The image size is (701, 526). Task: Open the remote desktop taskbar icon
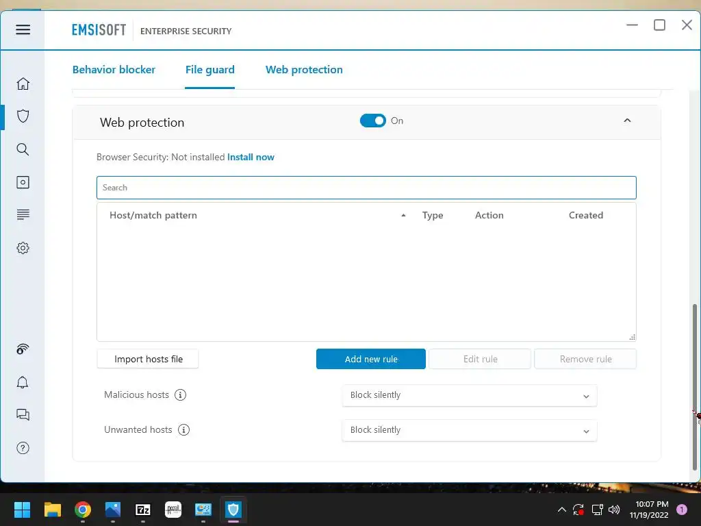[x=203, y=510]
